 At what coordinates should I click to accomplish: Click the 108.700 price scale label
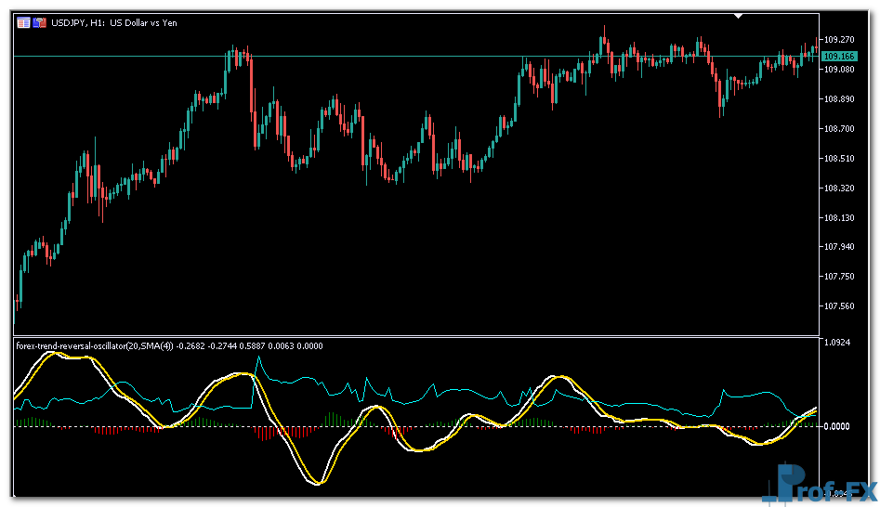pyautogui.click(x=839, y=129)
